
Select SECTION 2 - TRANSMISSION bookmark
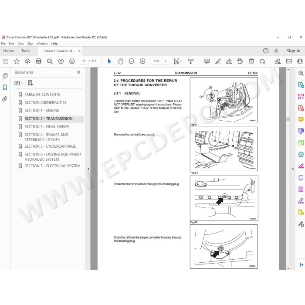point(48,119)
